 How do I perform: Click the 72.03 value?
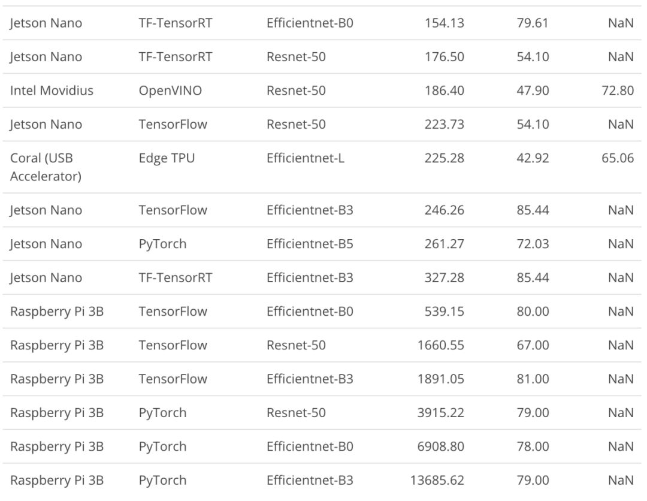532,244
